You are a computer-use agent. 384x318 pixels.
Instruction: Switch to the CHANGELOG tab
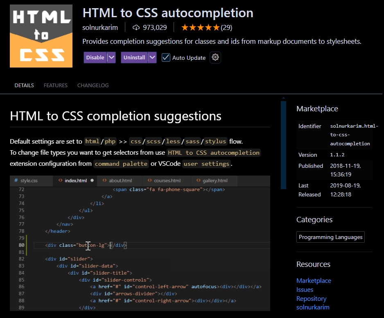pos(93,86)
